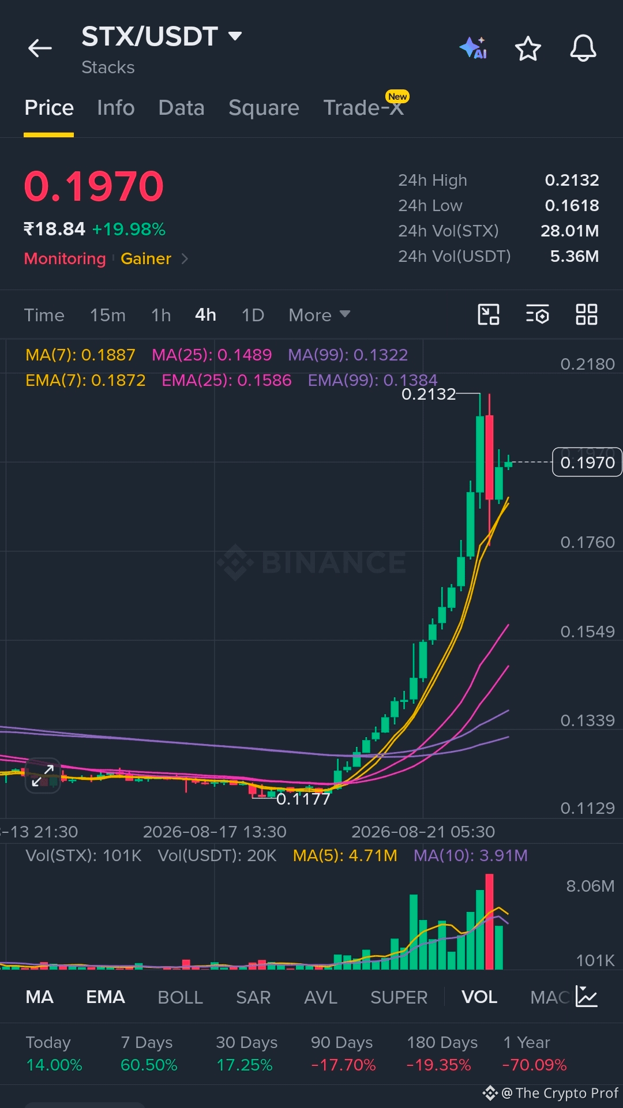Switch to the Info tab

[x=116, y=108]
